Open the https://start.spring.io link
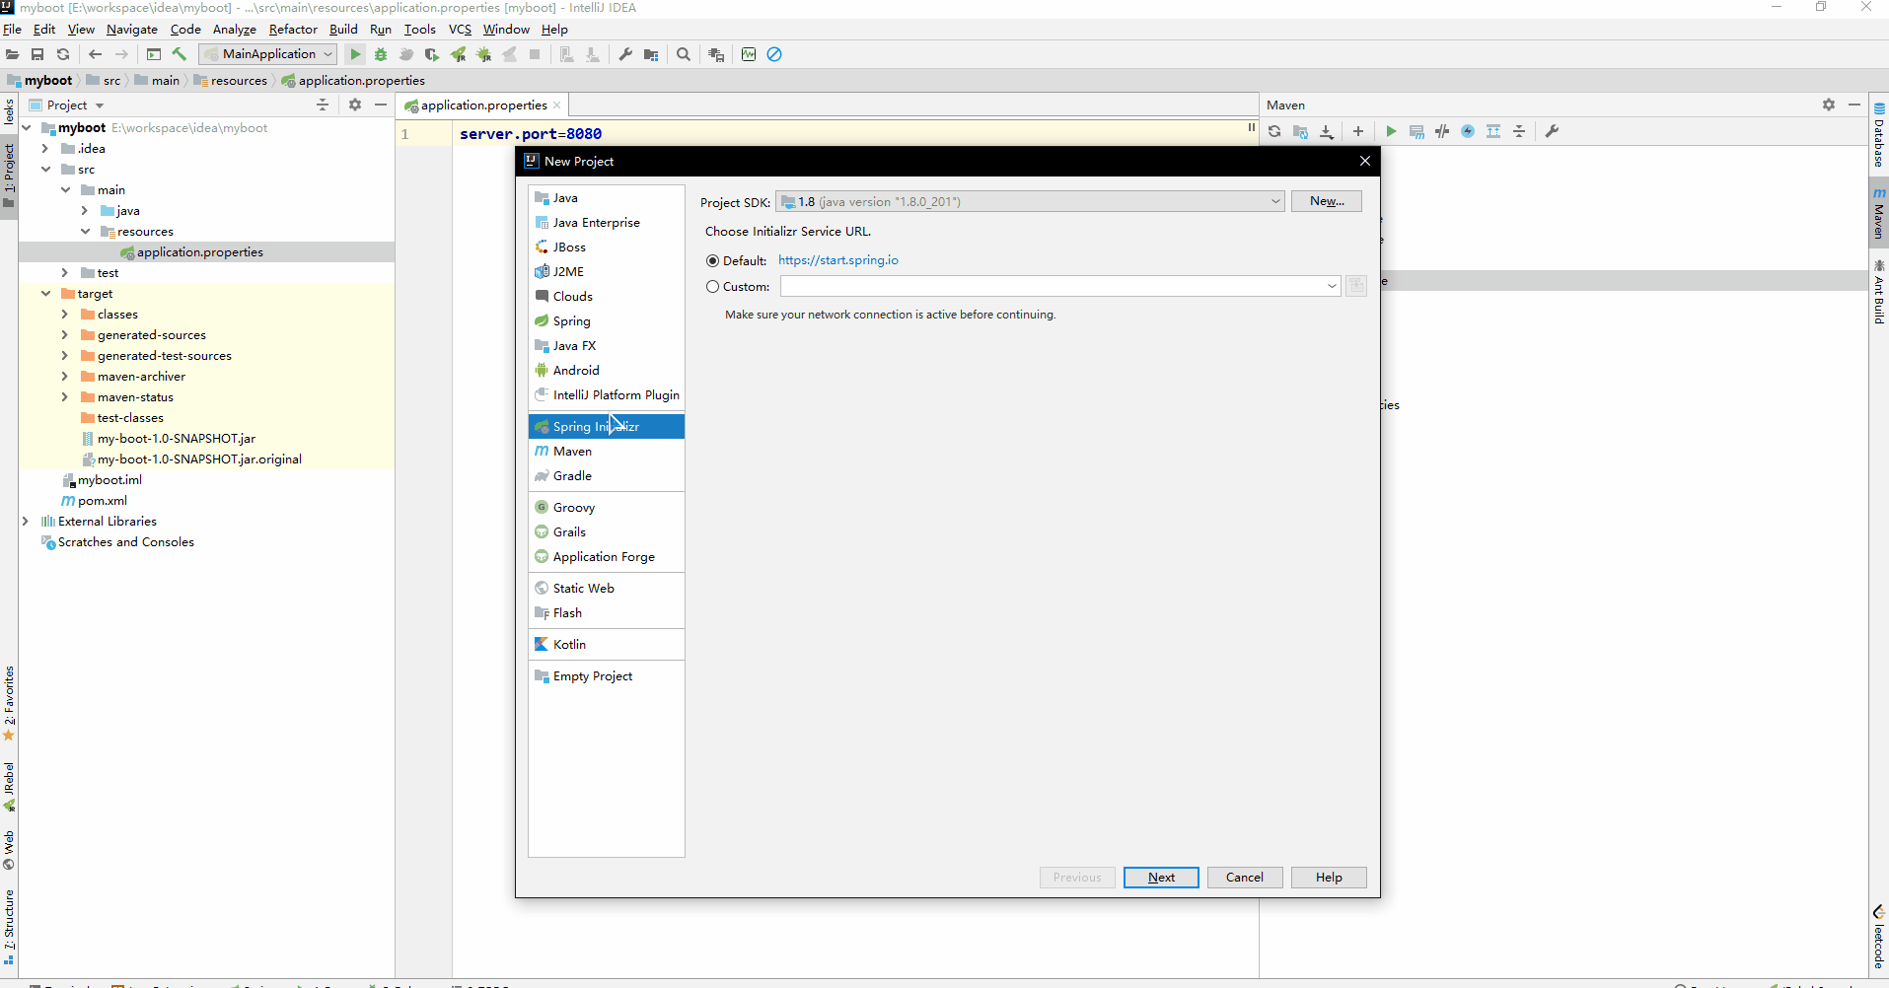Viewport: 1889px width, 988px height. [x=838, y=260]
